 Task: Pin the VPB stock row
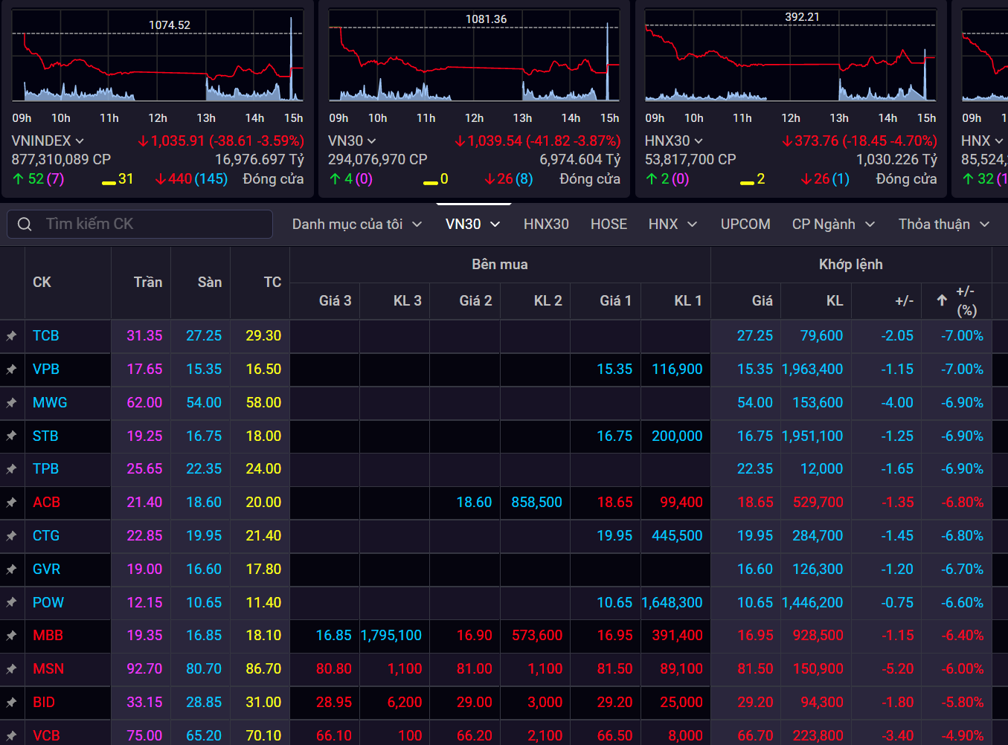tap(12, 370)
